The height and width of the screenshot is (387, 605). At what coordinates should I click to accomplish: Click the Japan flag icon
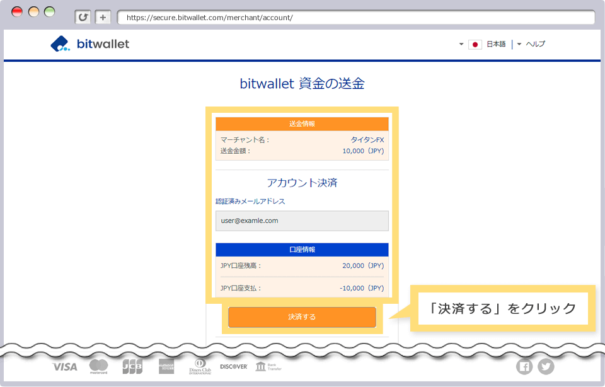pyautogui.click(x=475, y=44)
